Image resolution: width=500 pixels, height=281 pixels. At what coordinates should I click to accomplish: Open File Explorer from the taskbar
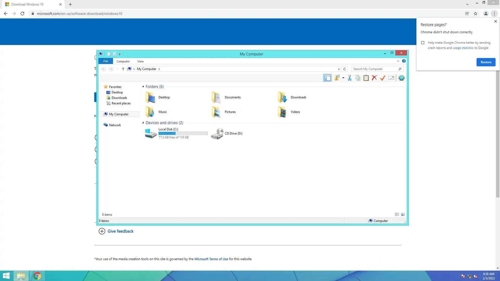pos(21,276)
